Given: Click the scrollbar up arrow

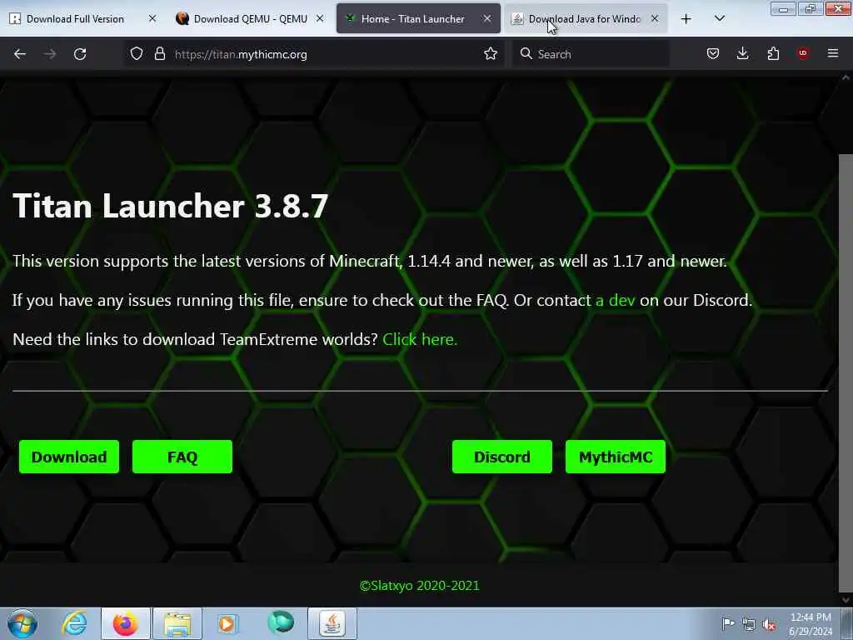Looking at the screenshot, I should tap(846, 77).
